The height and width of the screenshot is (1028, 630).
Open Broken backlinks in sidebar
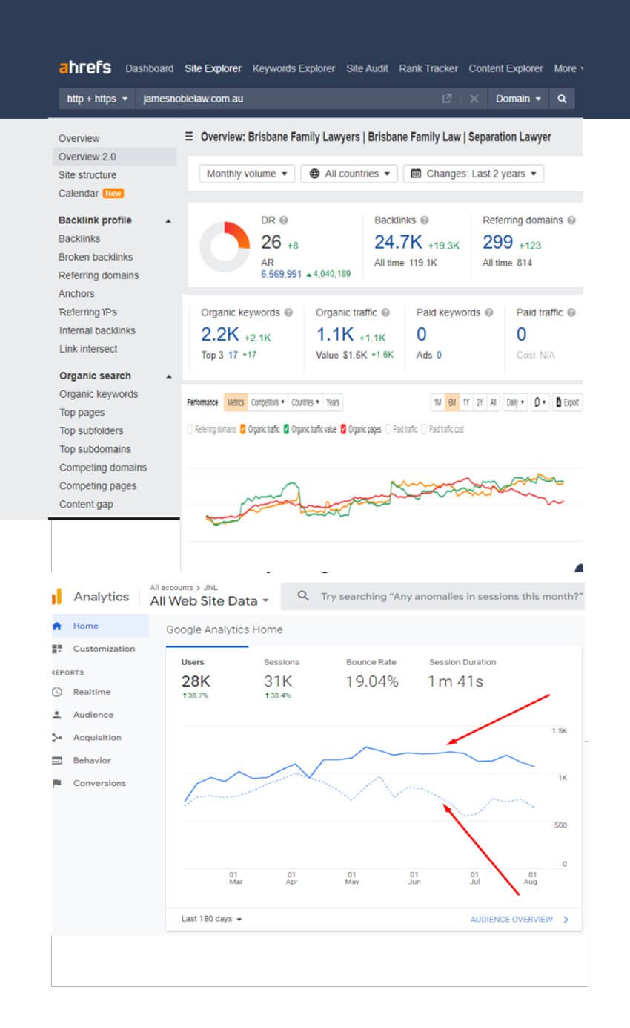tap(96, 257)
